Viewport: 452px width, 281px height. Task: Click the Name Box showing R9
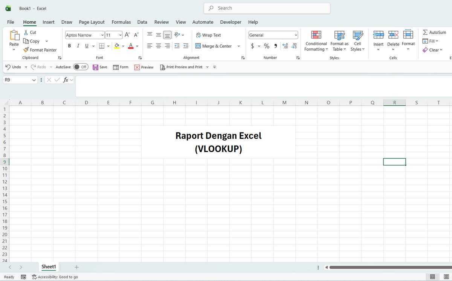coord(17,80)
